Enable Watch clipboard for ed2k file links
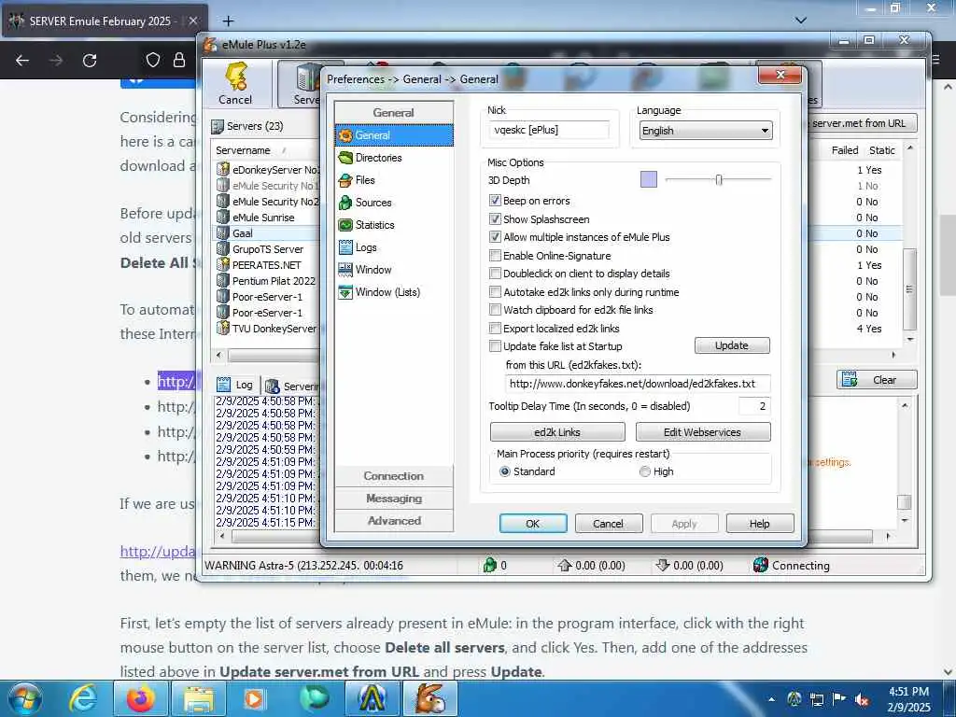The height and width of the screenshot is (717, 956). tap(495, 310)
